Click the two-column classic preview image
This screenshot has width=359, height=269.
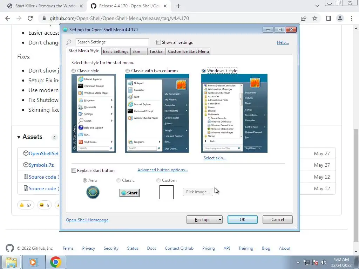(157, 113)
